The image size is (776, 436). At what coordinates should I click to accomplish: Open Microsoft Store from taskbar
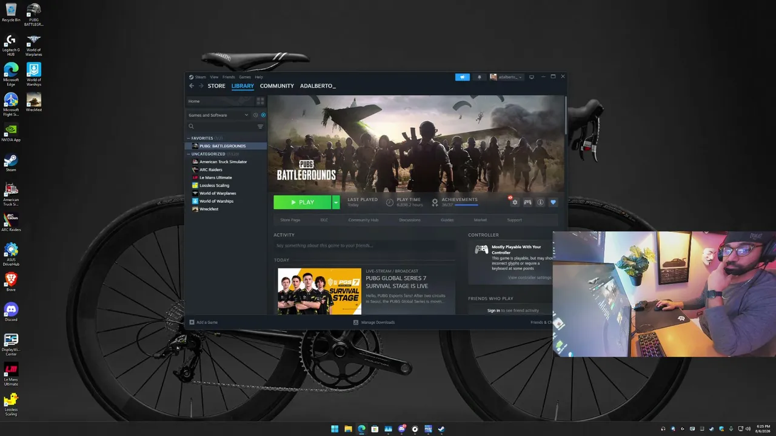click(x=375, y=429)
